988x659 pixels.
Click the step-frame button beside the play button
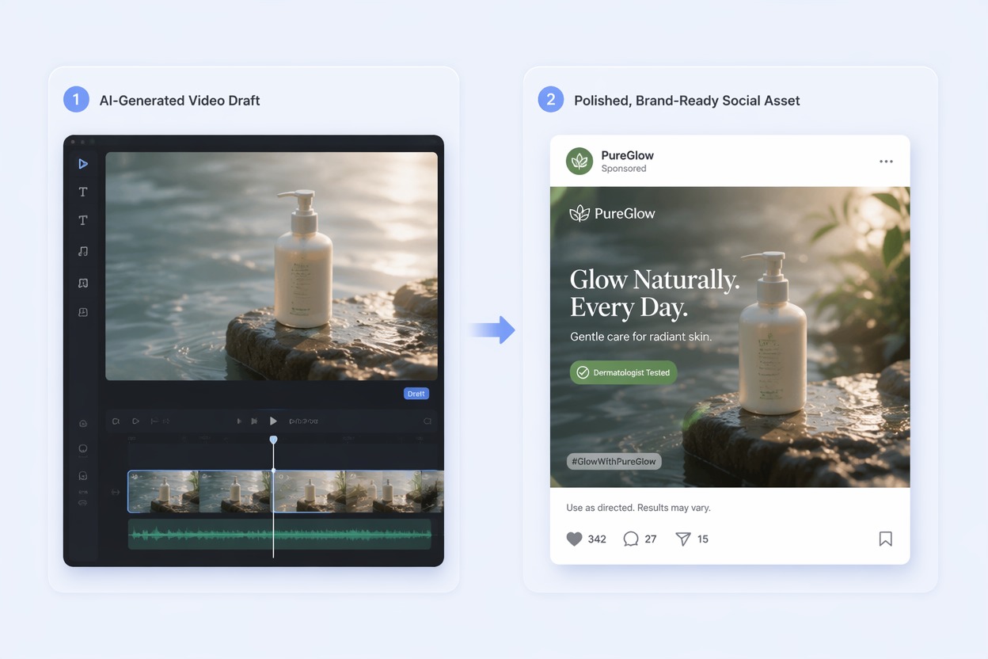pyautogui.click(x=254, y=421)
